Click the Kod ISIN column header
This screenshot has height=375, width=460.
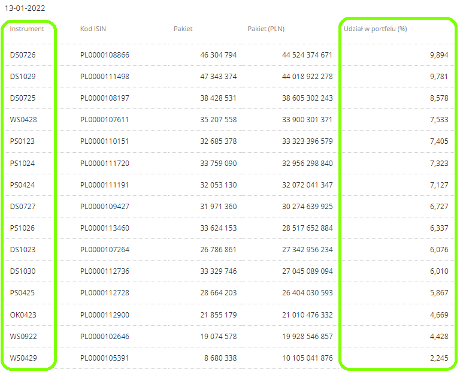93,29
